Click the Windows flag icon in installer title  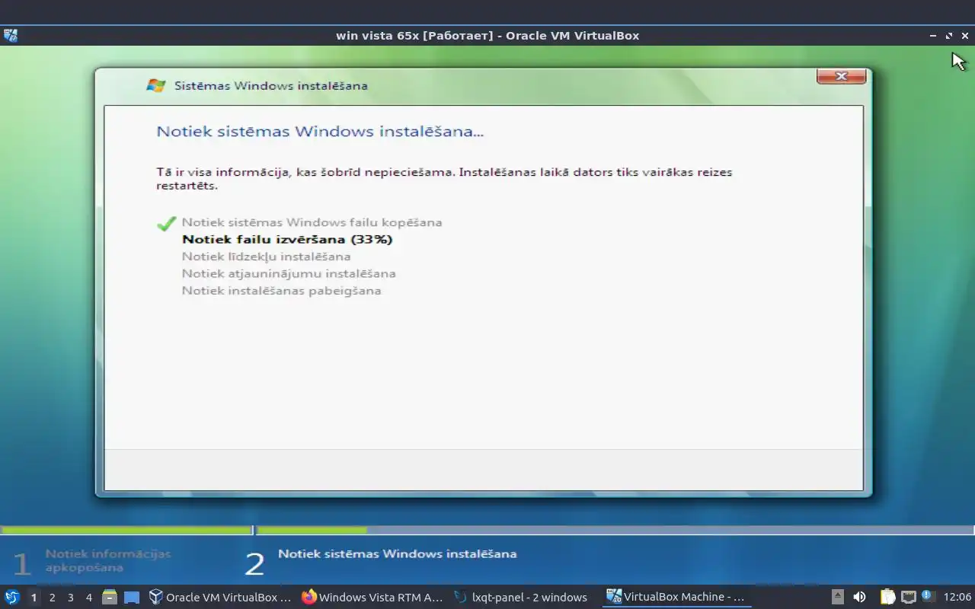156,85
